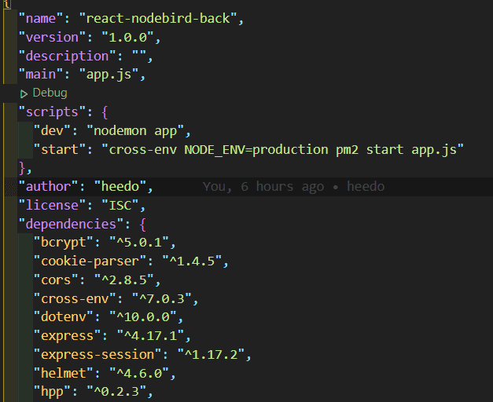493x402 pixels.
Task: Click the "express-session" dependency name
Action: click(97, 355)
